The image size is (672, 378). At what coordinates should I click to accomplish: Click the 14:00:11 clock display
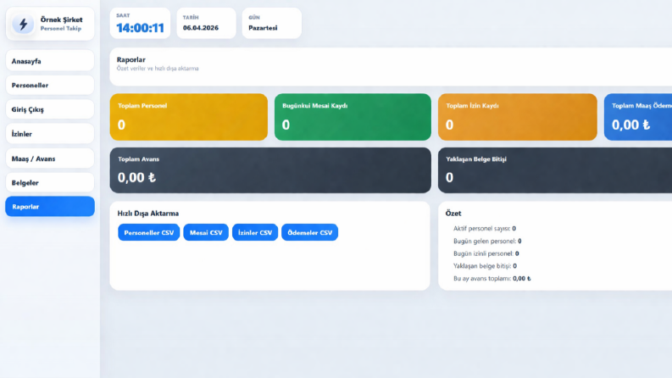pos(140,28)
